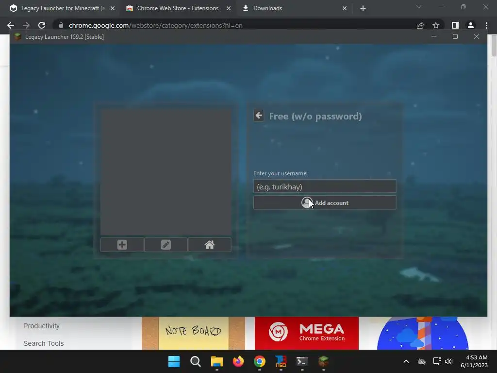The image size is (497, 373).
Task: Click the address bar URL
Action: [155, 25]
